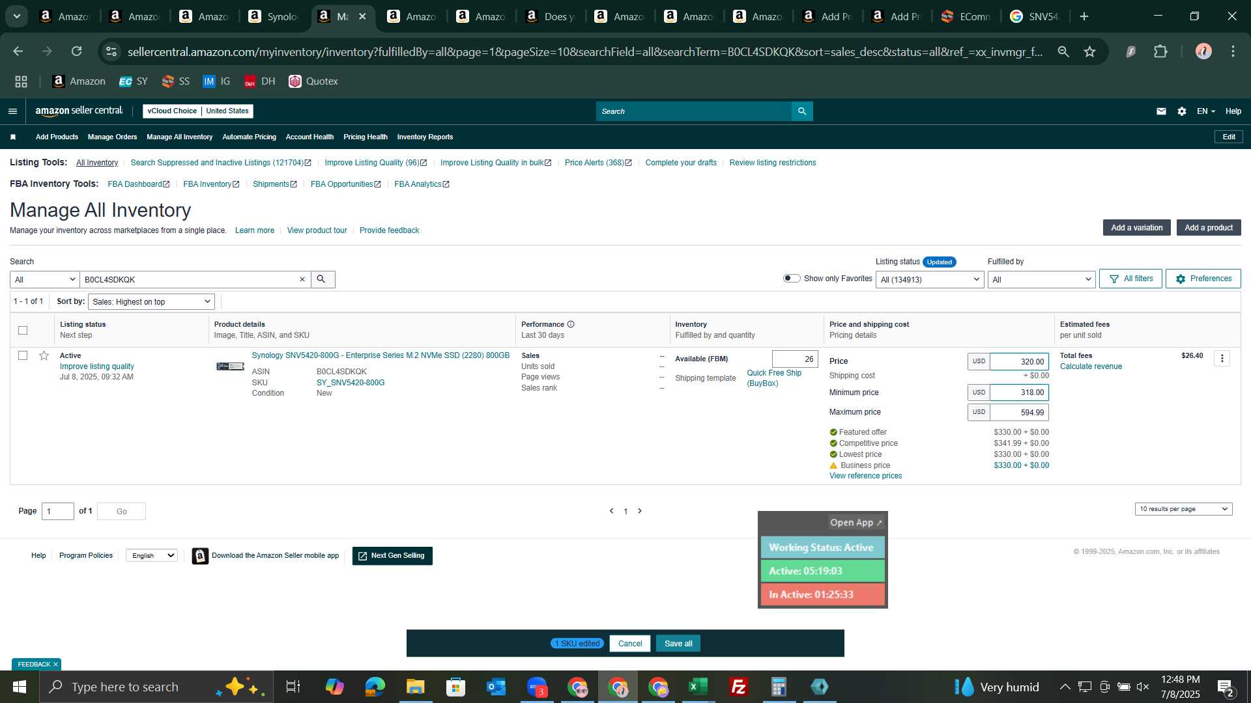Open Account Health menu
Screen dimensions: 1251x703
tap(309, 137)
